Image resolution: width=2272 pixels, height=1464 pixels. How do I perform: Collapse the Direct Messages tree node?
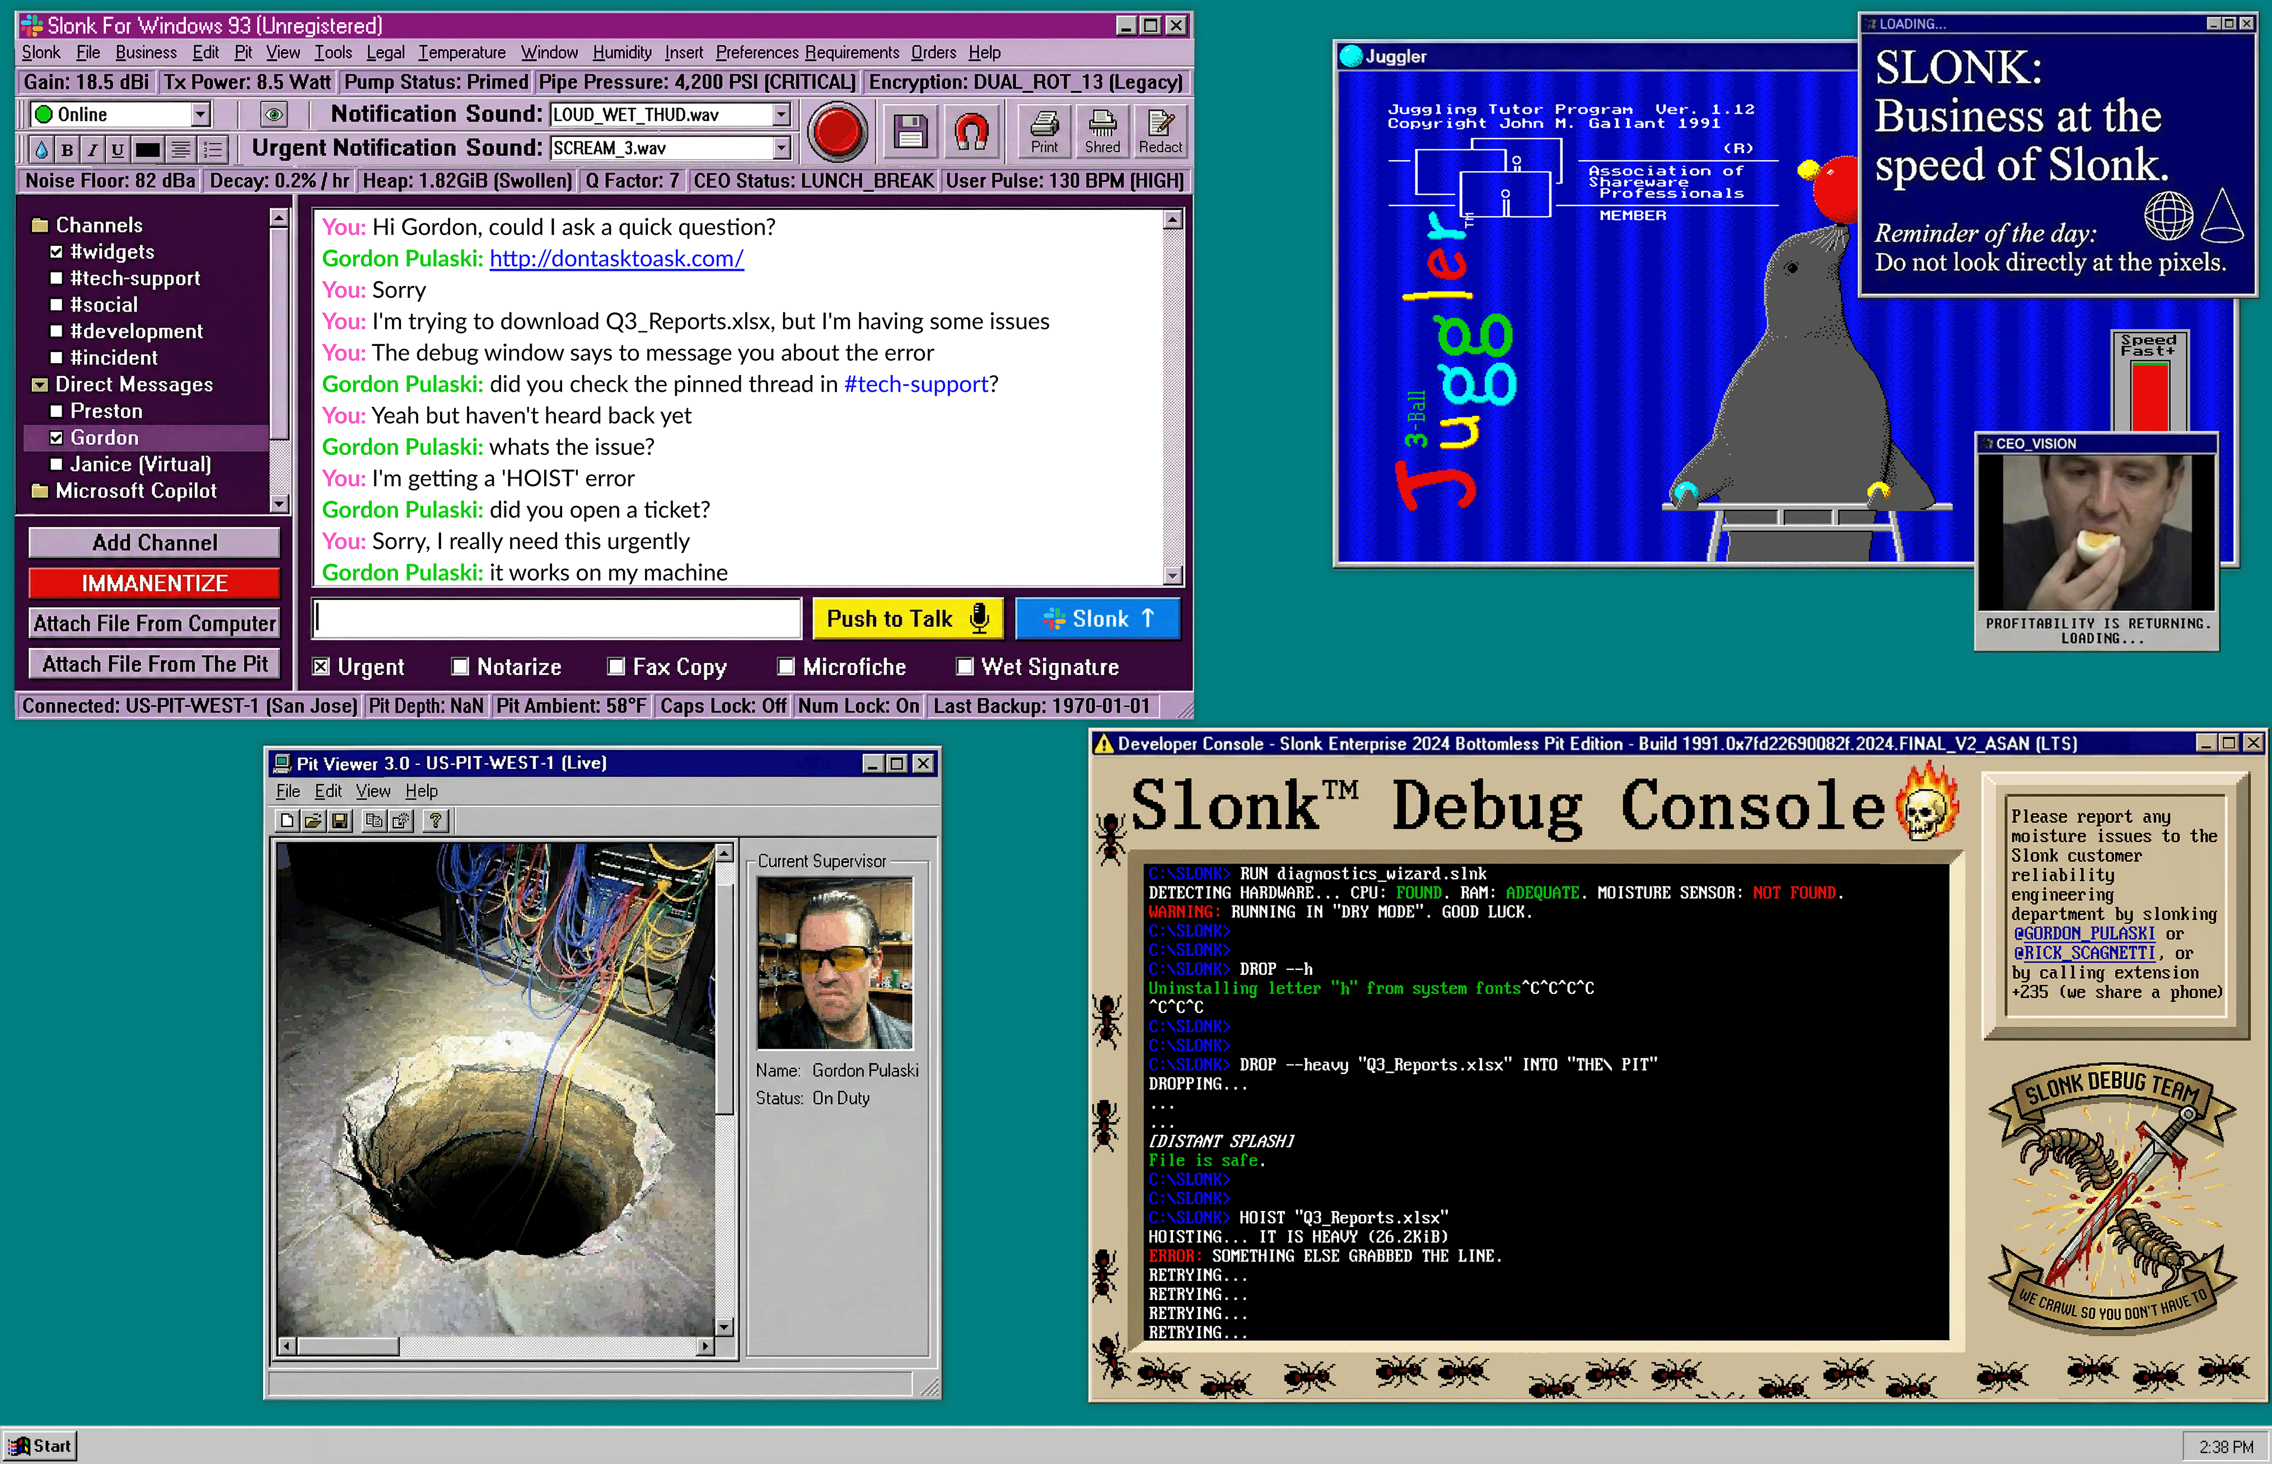[40, 385]
